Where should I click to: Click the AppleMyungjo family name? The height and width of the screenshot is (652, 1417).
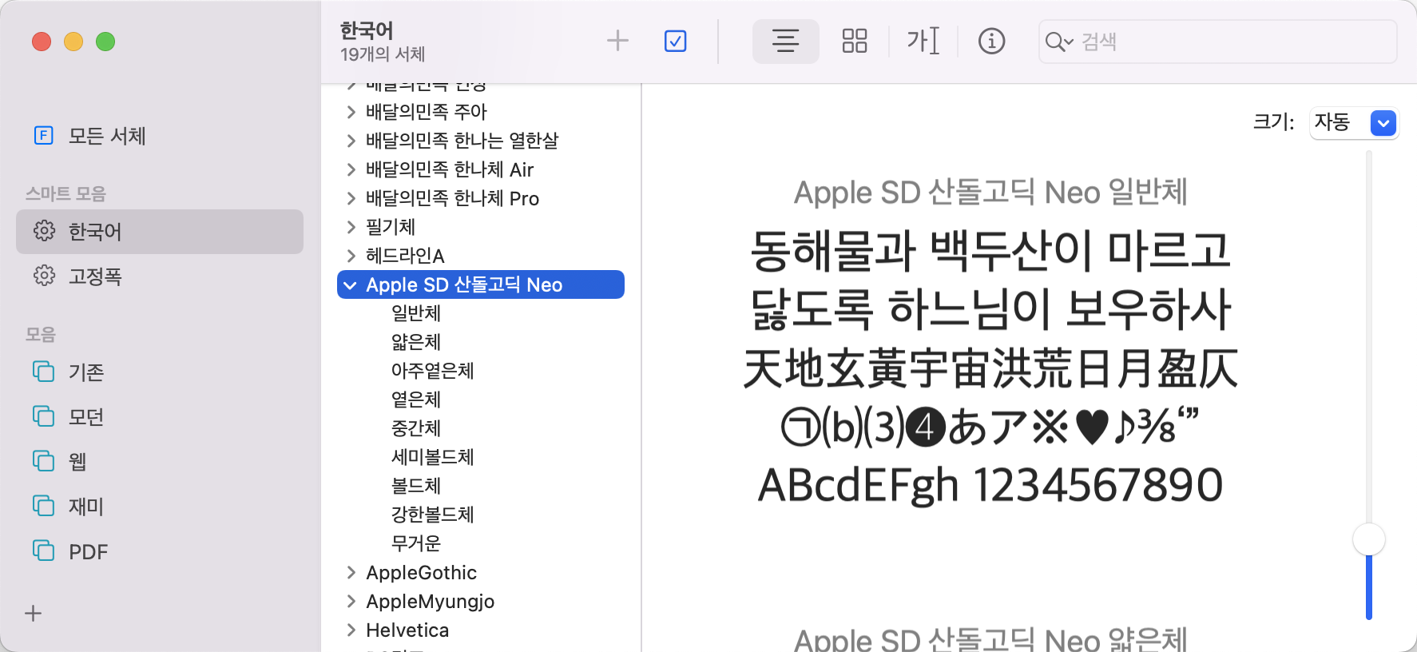431,602
